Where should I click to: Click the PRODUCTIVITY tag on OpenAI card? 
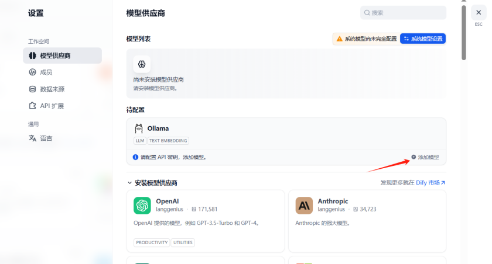152,242
